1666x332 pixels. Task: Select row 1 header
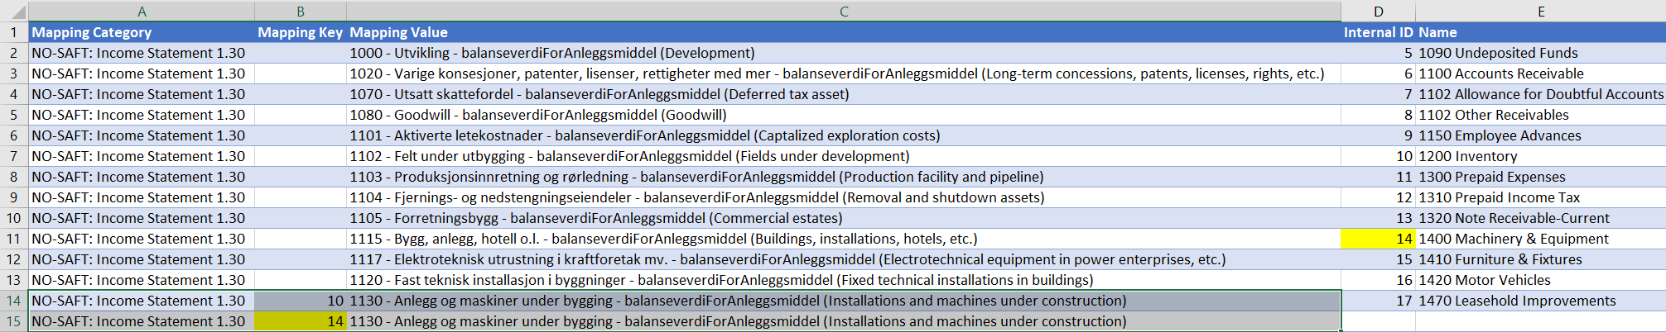pyautogui.click(x=14, y=32)
